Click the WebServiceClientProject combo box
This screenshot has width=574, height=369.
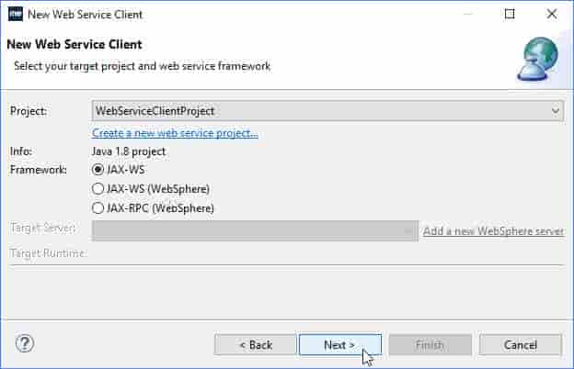tap(327, 111)
